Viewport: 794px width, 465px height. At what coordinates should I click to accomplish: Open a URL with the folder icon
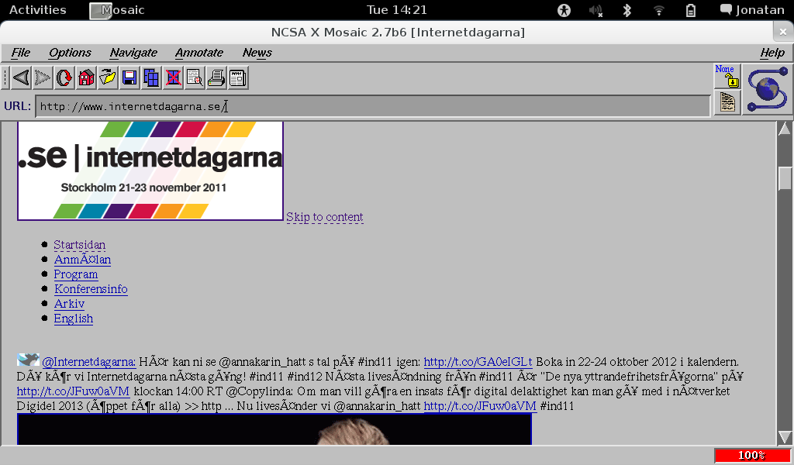[108, 78]
